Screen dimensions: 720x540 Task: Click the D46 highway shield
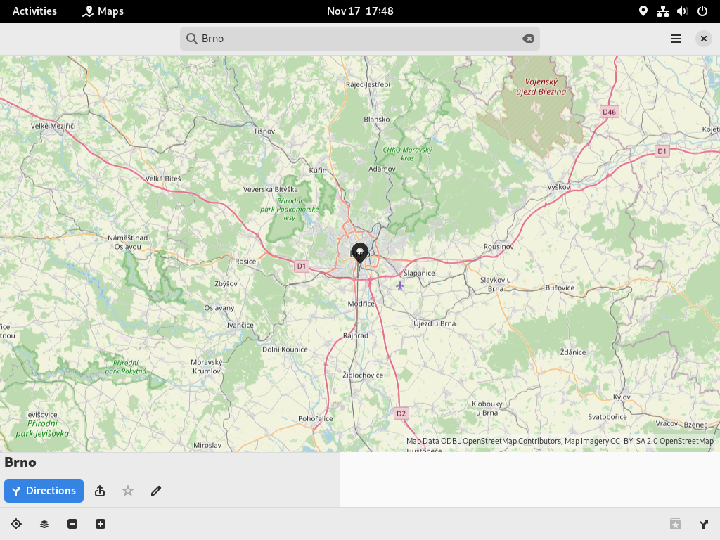coord(610,112)
